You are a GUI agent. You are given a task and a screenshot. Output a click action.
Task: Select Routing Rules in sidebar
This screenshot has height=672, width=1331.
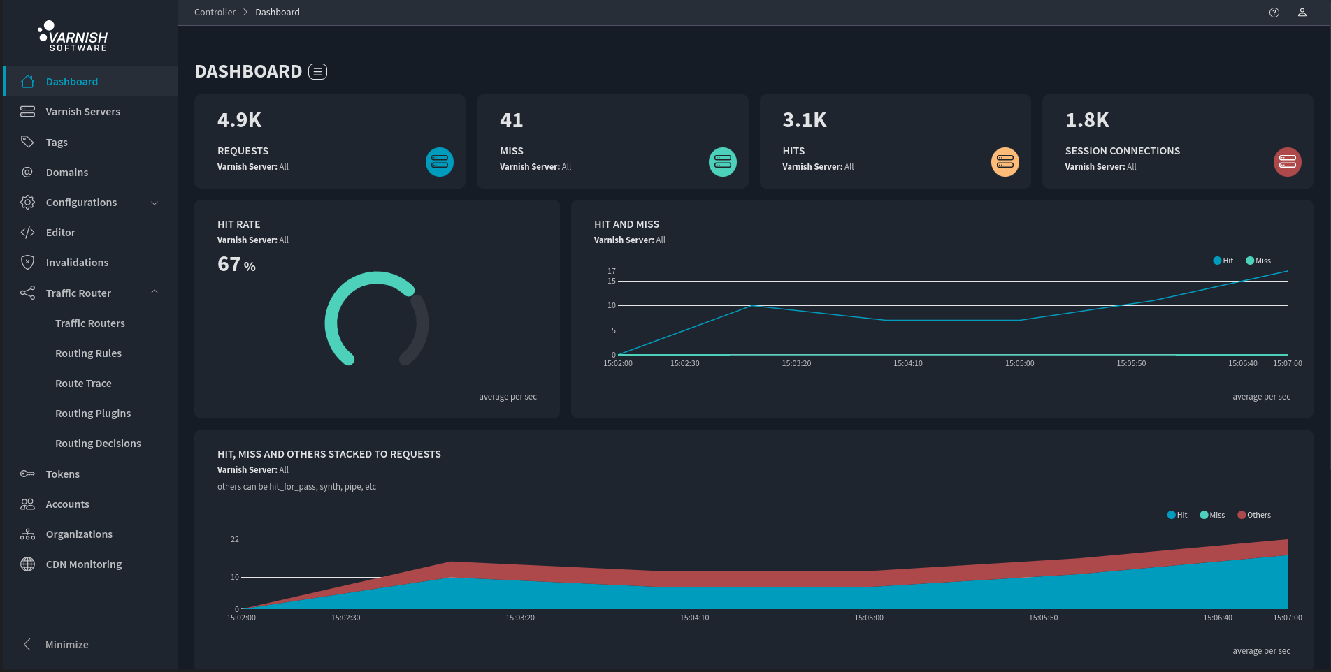[x=88, y=353]
